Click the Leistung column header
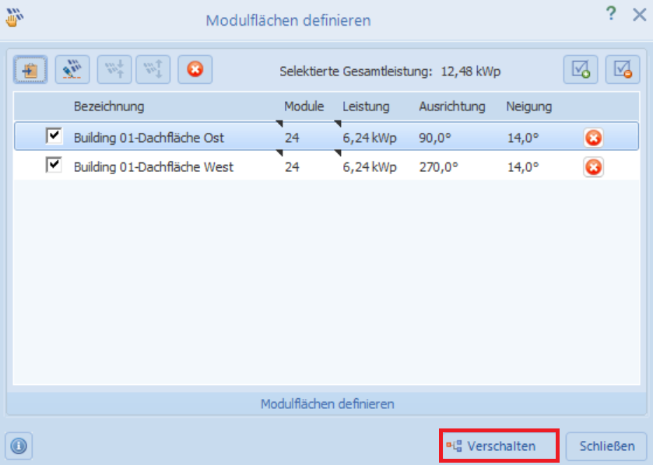The height and width of the screenshot is (465, 653). 366,107
